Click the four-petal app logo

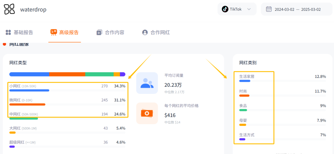9,9
